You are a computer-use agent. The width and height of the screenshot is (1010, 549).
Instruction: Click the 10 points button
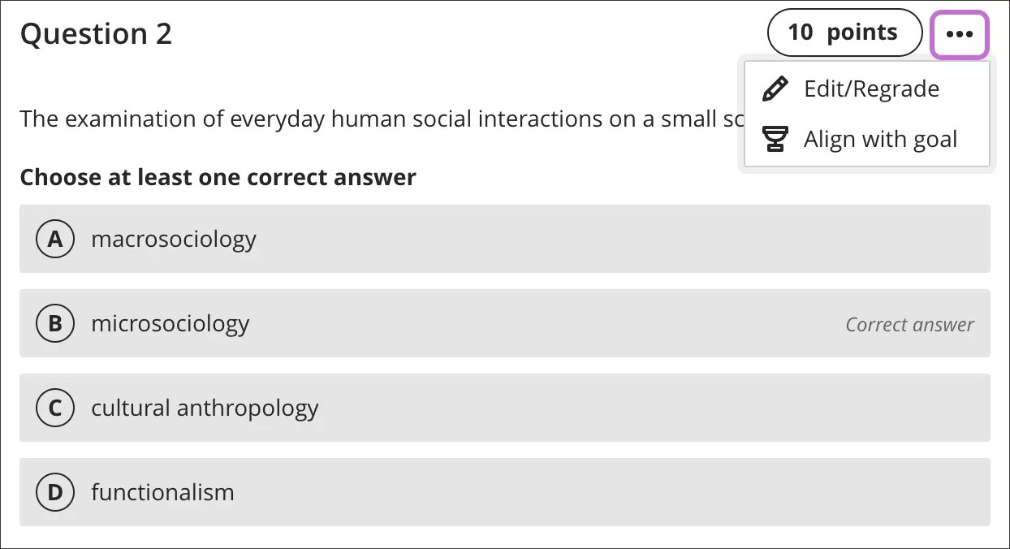click(x=844, y=32)
